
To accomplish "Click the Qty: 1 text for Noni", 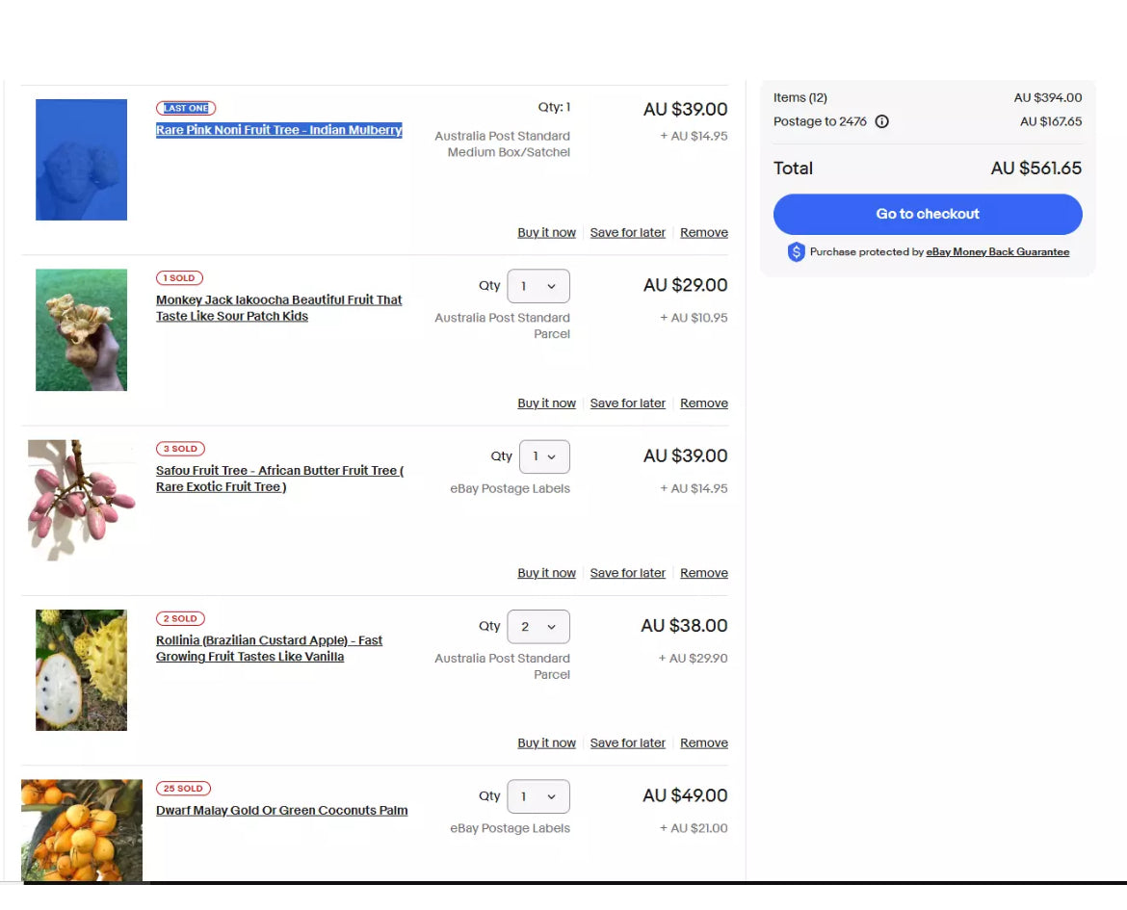I will (554, 107).
